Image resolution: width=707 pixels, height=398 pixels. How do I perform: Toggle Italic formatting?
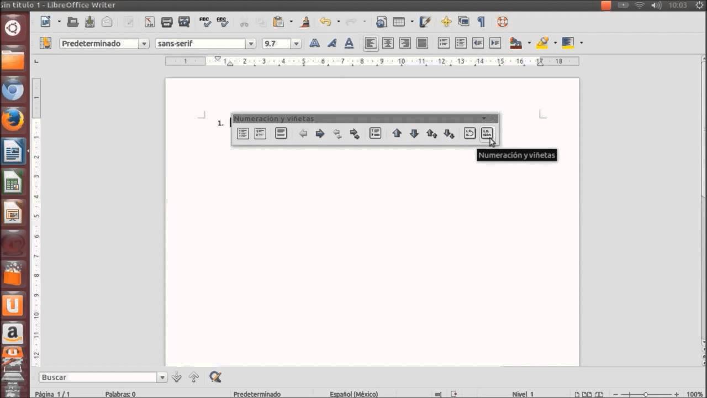coord(332,43)
